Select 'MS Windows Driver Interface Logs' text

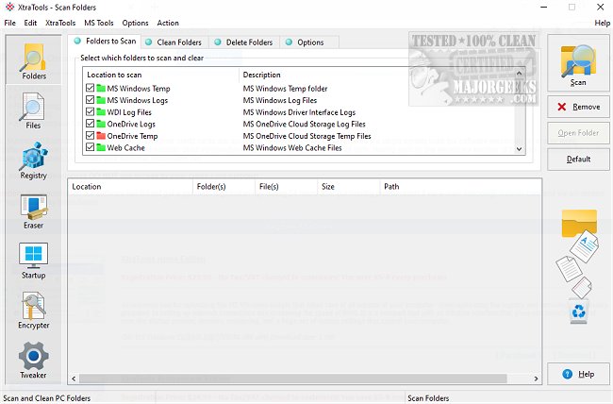pos(299,112)
